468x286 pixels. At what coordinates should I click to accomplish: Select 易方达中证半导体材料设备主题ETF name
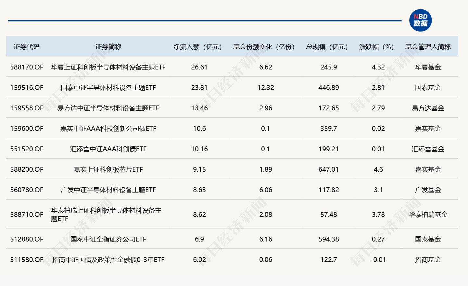click(x=108, y=108)
